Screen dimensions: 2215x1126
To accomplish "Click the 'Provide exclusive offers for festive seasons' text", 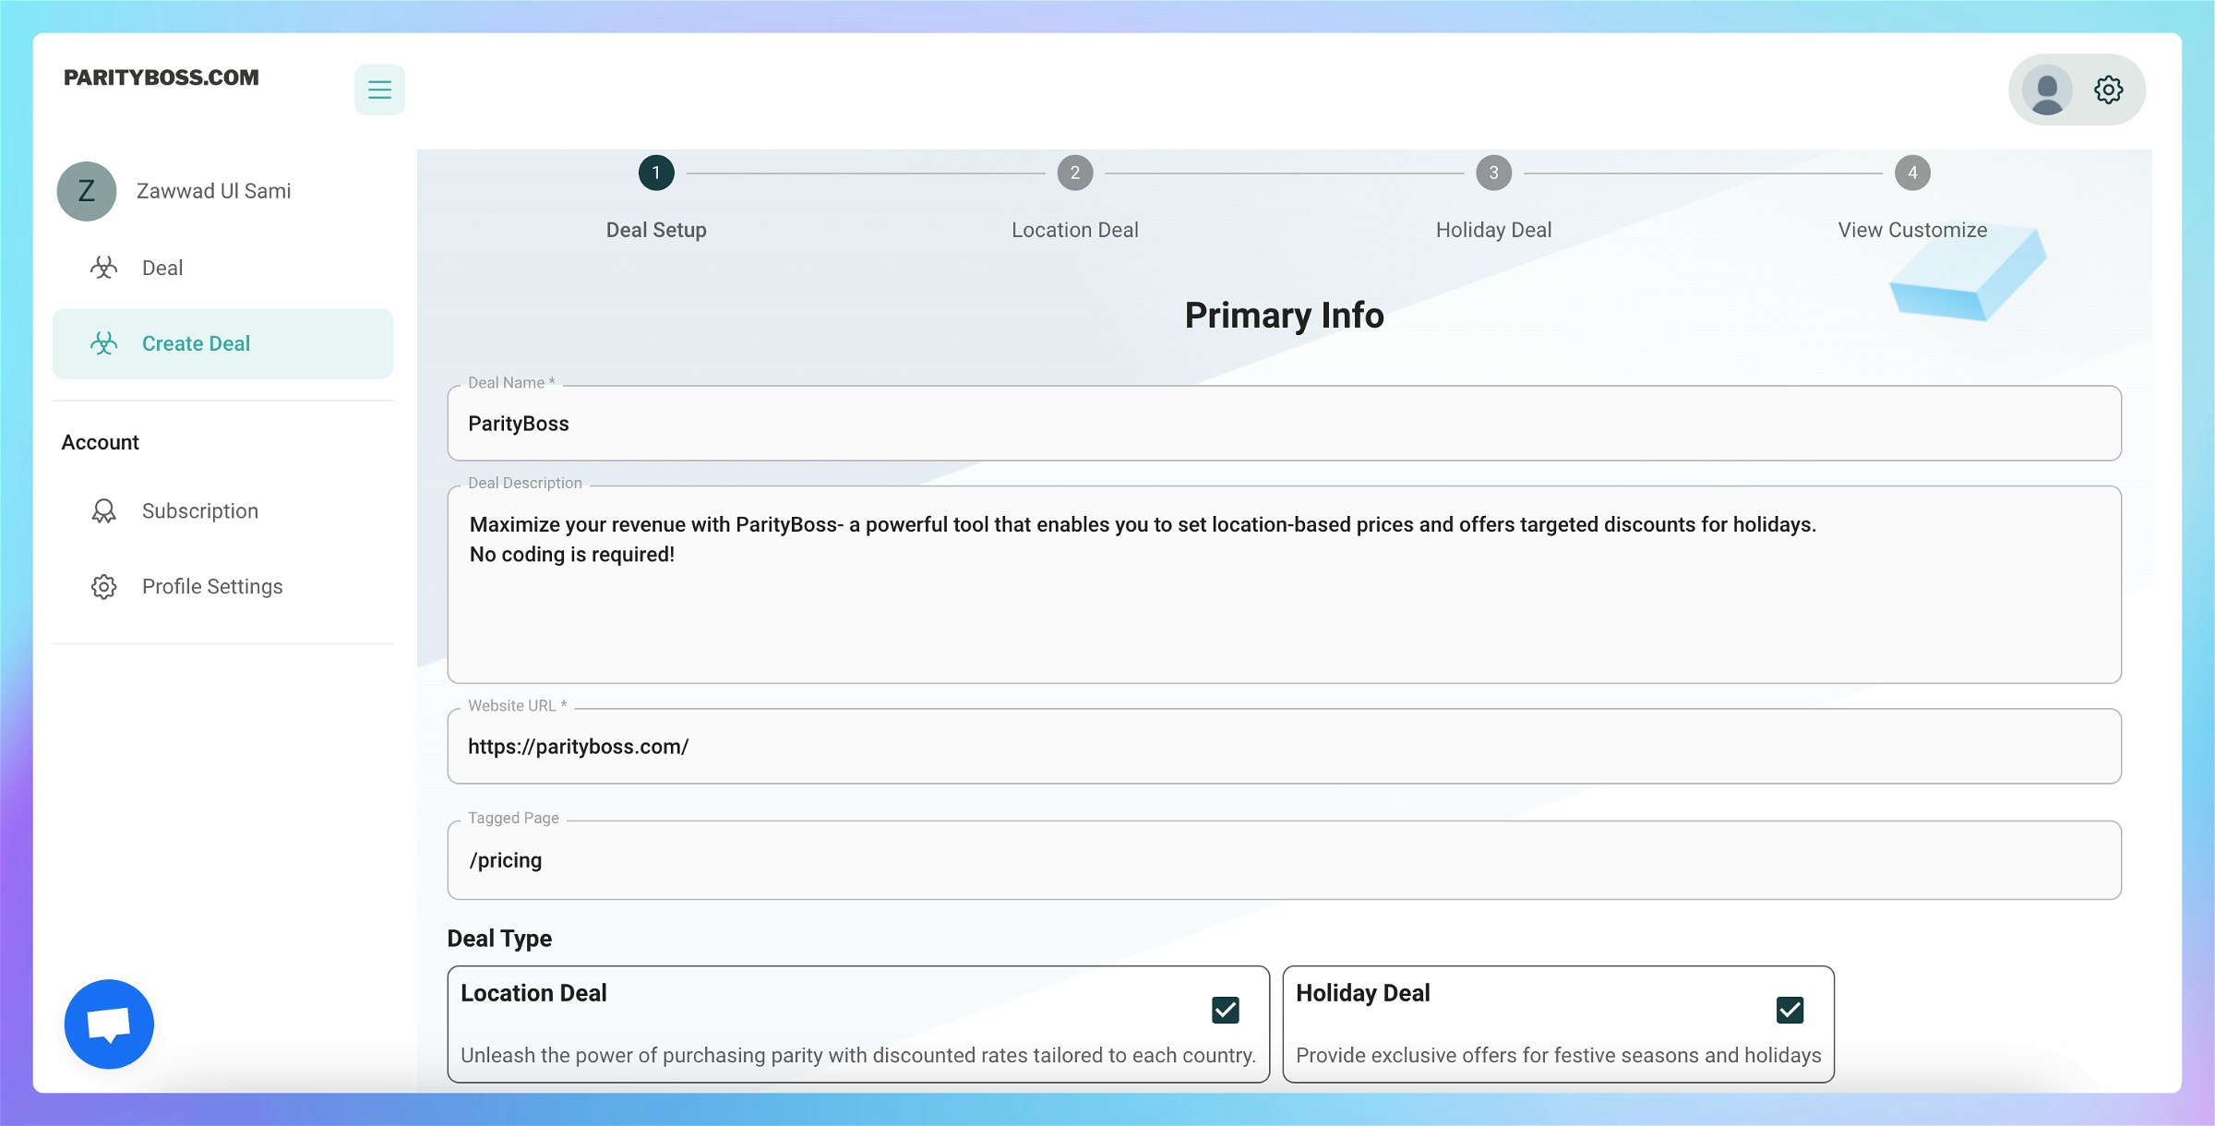I will pos(1558,1056).
